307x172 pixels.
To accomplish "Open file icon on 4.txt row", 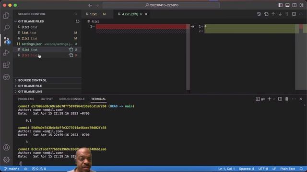I will (x=71, y=50).
